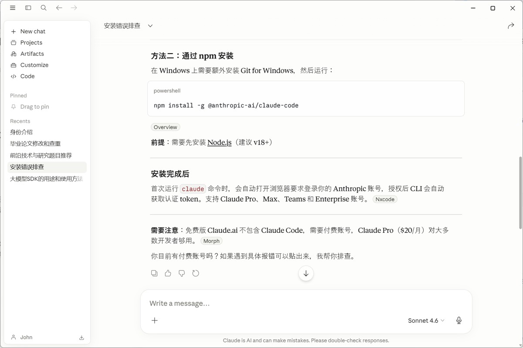Toggle the sidebar panel icon
Image resolution: width=523 pixels, height=348 pixels.
click(x=28, y=8)
